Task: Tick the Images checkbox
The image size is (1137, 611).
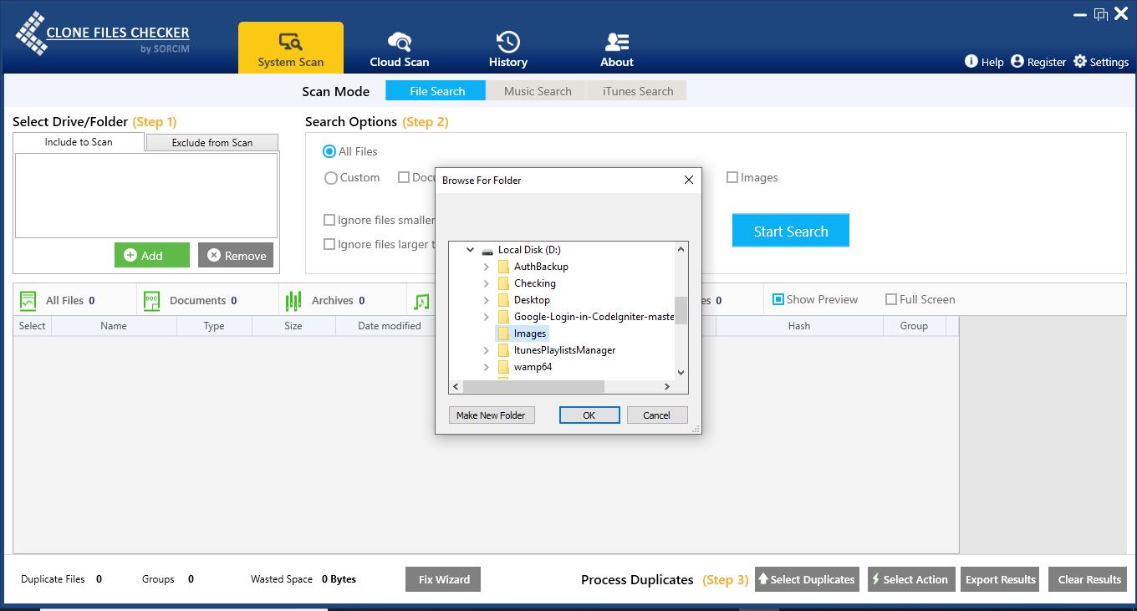Action: tap(732, 177)
